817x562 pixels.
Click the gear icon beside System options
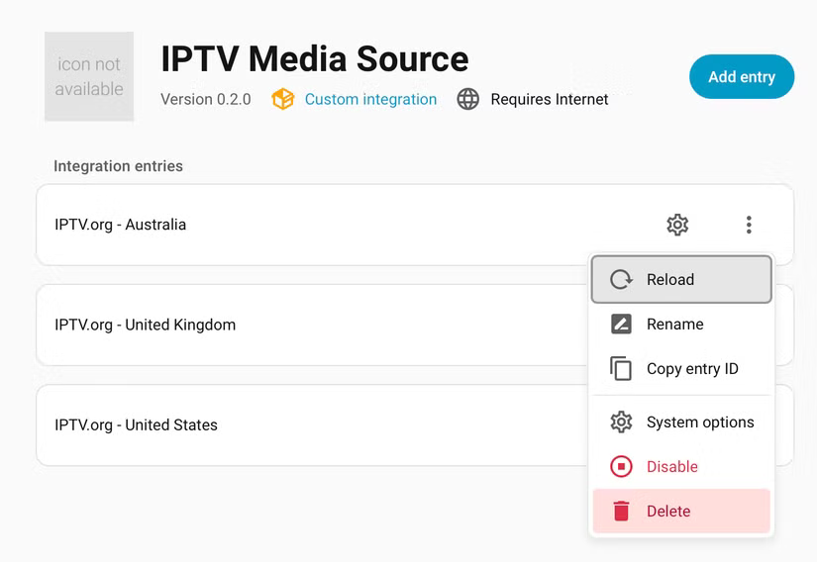621,422
